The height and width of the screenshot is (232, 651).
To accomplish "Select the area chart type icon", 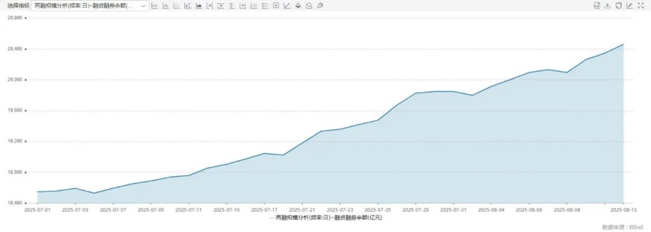I will [199, 6].
